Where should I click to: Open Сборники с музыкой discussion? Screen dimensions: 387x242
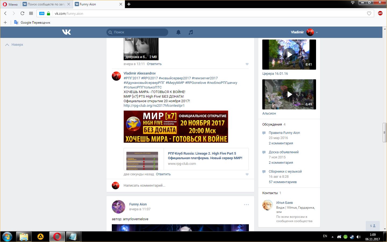coord(285,172)
